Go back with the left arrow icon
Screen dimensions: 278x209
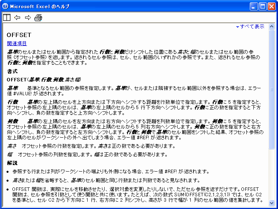pos(17,17)
